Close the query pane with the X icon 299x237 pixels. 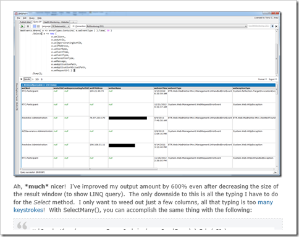coord(276,27)
